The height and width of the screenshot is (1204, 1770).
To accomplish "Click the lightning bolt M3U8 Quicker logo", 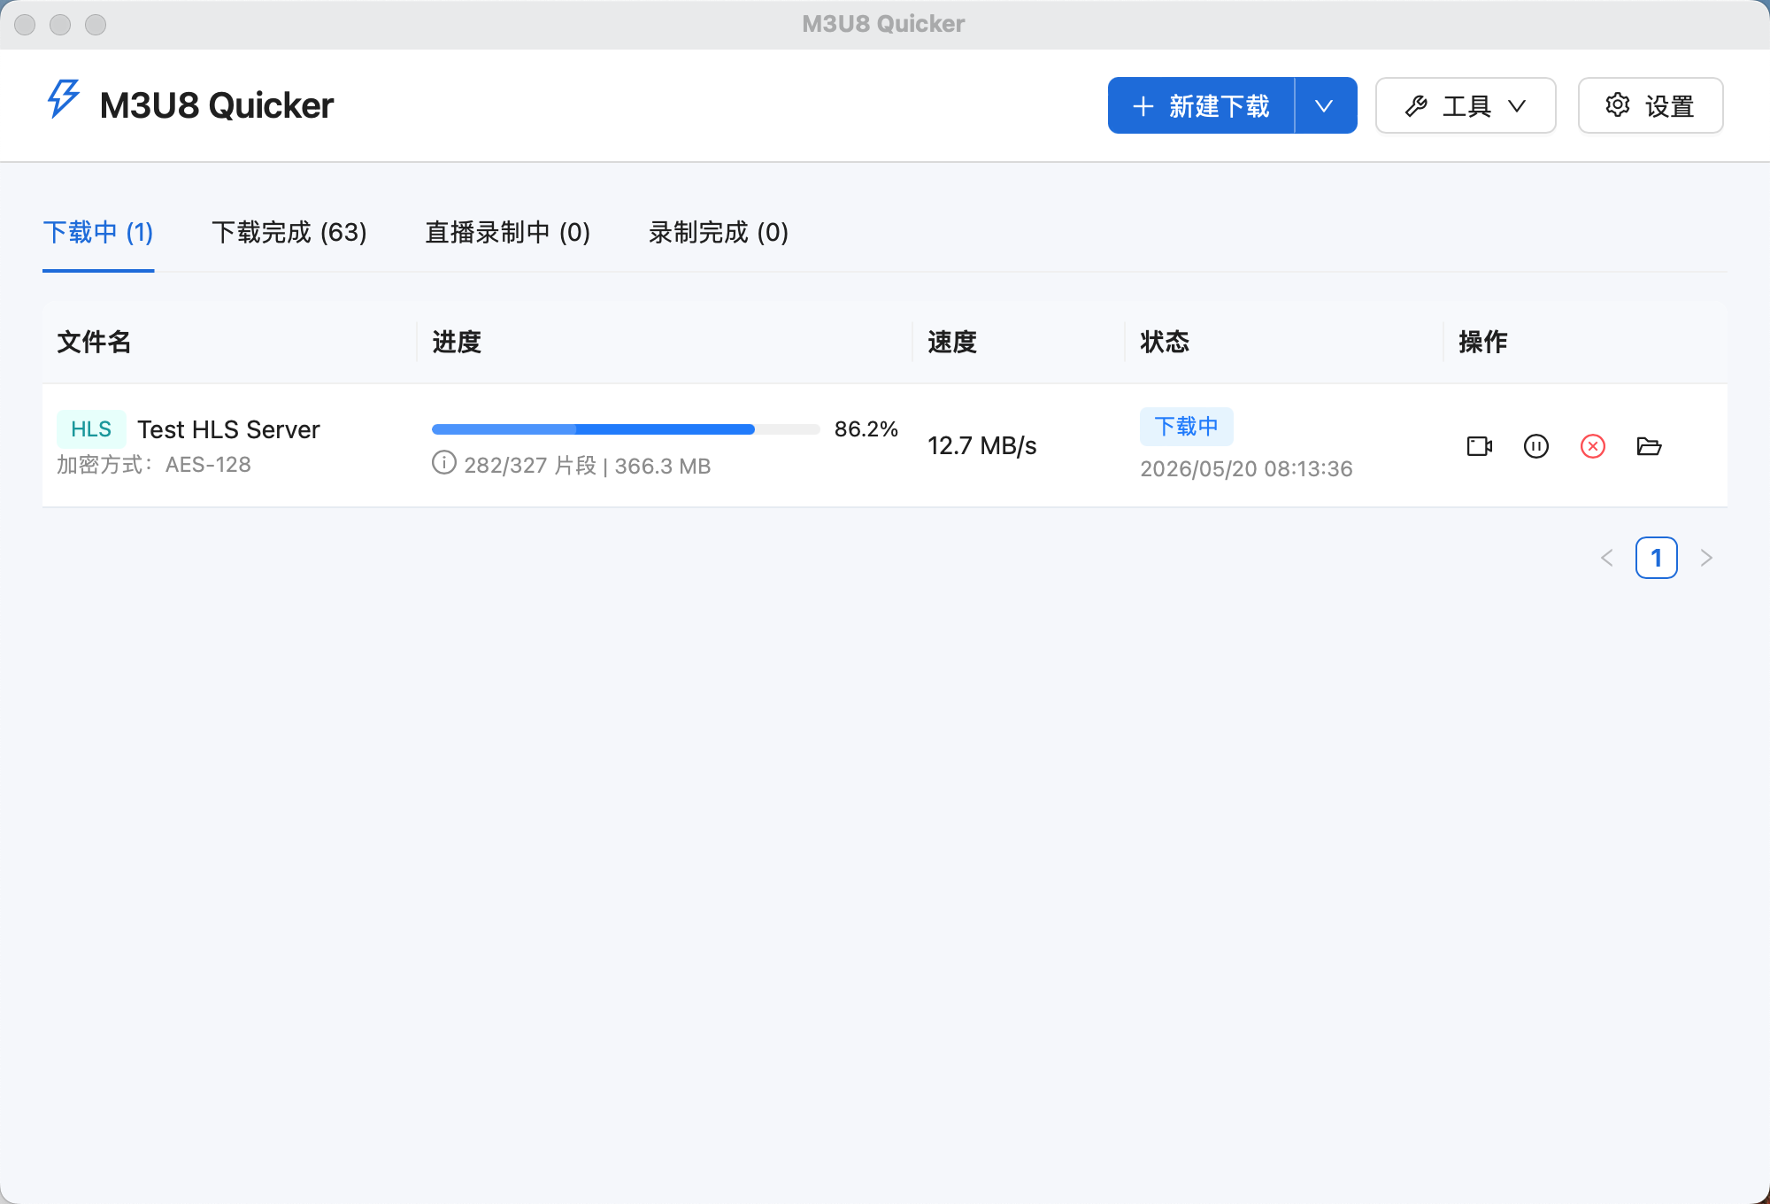I will 63,98.
